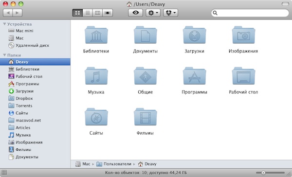Viewport: 292px width, 177px height.
Task: Click the home icon in title bar
Action: [129, 4]
